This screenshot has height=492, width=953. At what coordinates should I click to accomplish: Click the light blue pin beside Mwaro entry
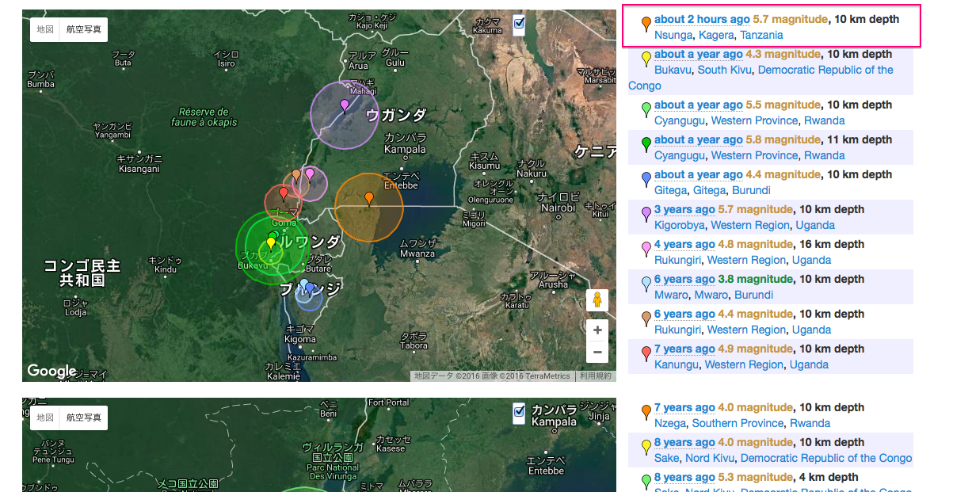click(646, 284)
